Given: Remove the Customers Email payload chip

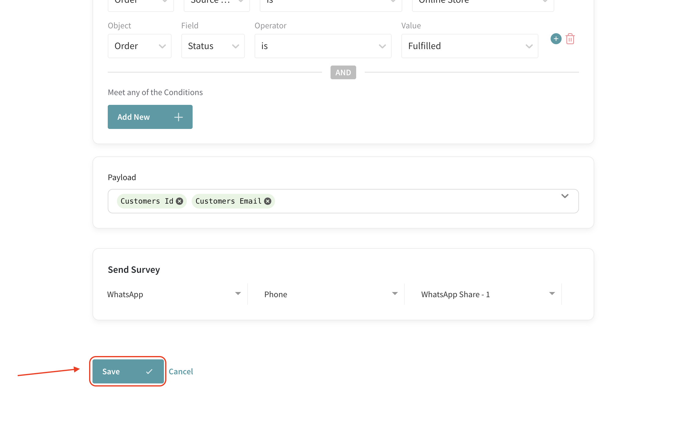Looking at the screenshot, I should pos(268,201).
